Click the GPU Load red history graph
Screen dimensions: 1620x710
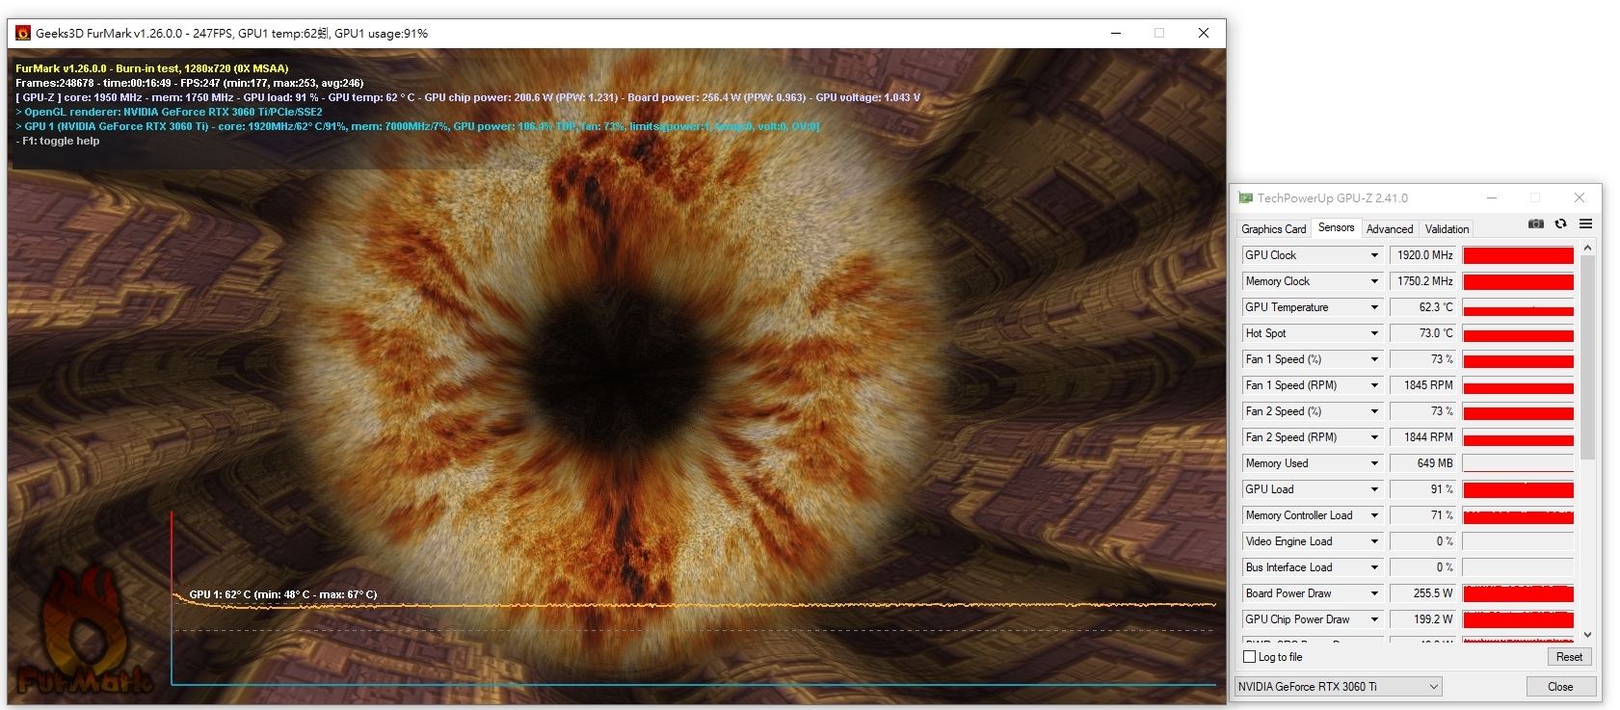(1518, 489)
